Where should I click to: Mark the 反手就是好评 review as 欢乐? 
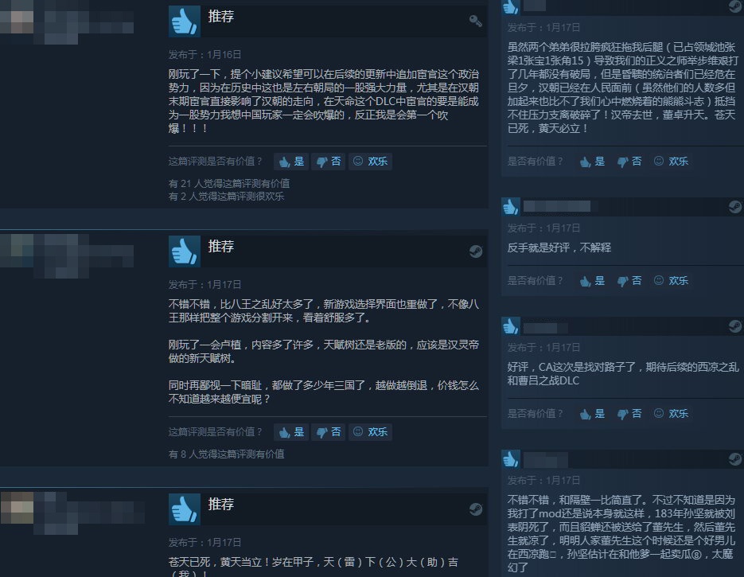point(671,280)
